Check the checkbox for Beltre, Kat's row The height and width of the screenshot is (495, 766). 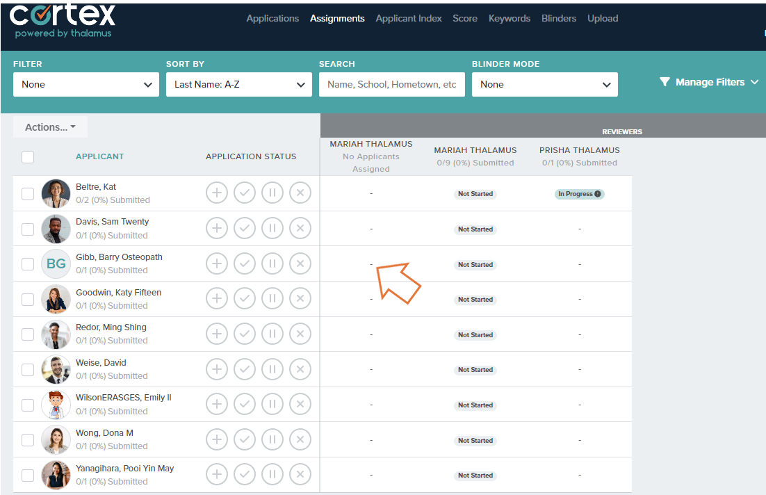click(28, 193)
